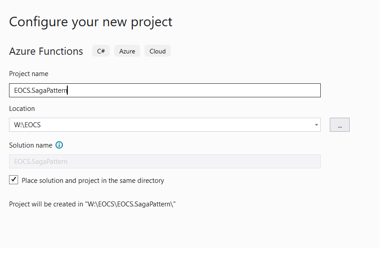Open the folder browser with the ellipsis button
The width and height of the screenshot is (379, 268).
pos(340,125)
